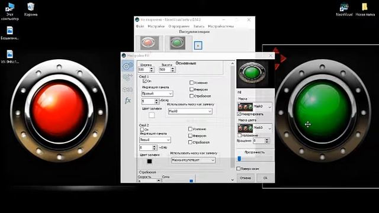Viewport: 379px width, 213px height.
Task: Open 'Новая папка' desktop folder
Action: [x=365, y=9]
